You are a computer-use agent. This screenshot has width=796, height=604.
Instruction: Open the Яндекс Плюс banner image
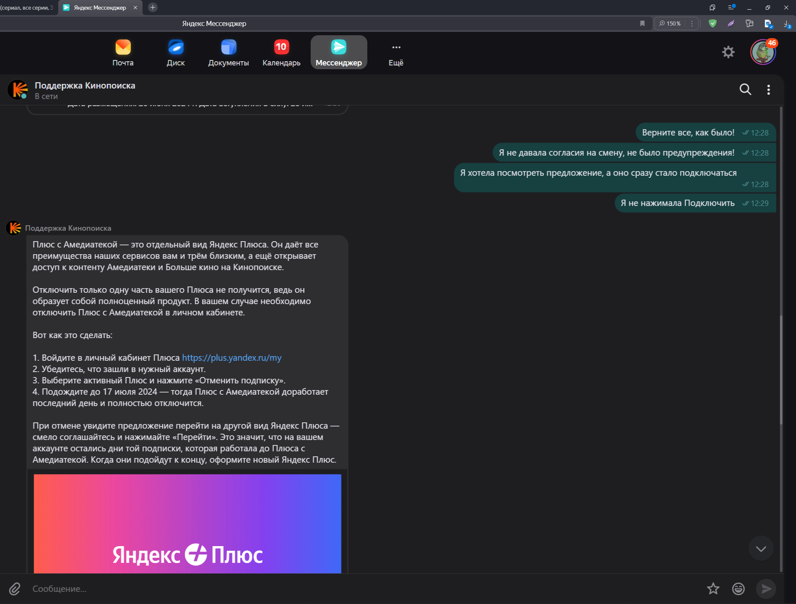point(187,523)
